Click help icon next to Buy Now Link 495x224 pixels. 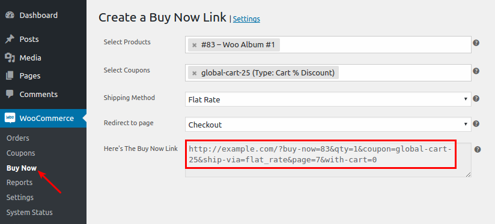point(478,150)
